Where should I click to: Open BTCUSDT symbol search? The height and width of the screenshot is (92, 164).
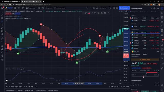tap(9, 8)
